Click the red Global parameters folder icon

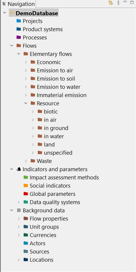pyautogui.click(x=26, y=194)
